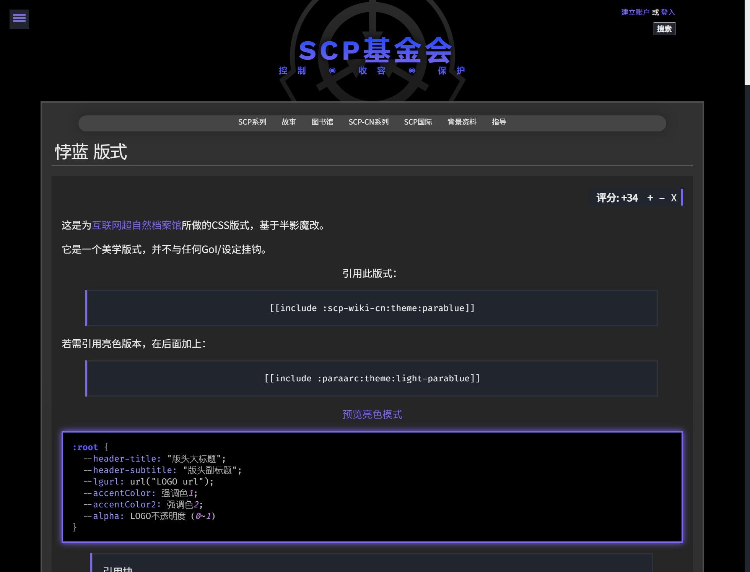Viewport: 750px width, 572px height.
Task: Click the 登入 login link
Action: coord(667,12)
